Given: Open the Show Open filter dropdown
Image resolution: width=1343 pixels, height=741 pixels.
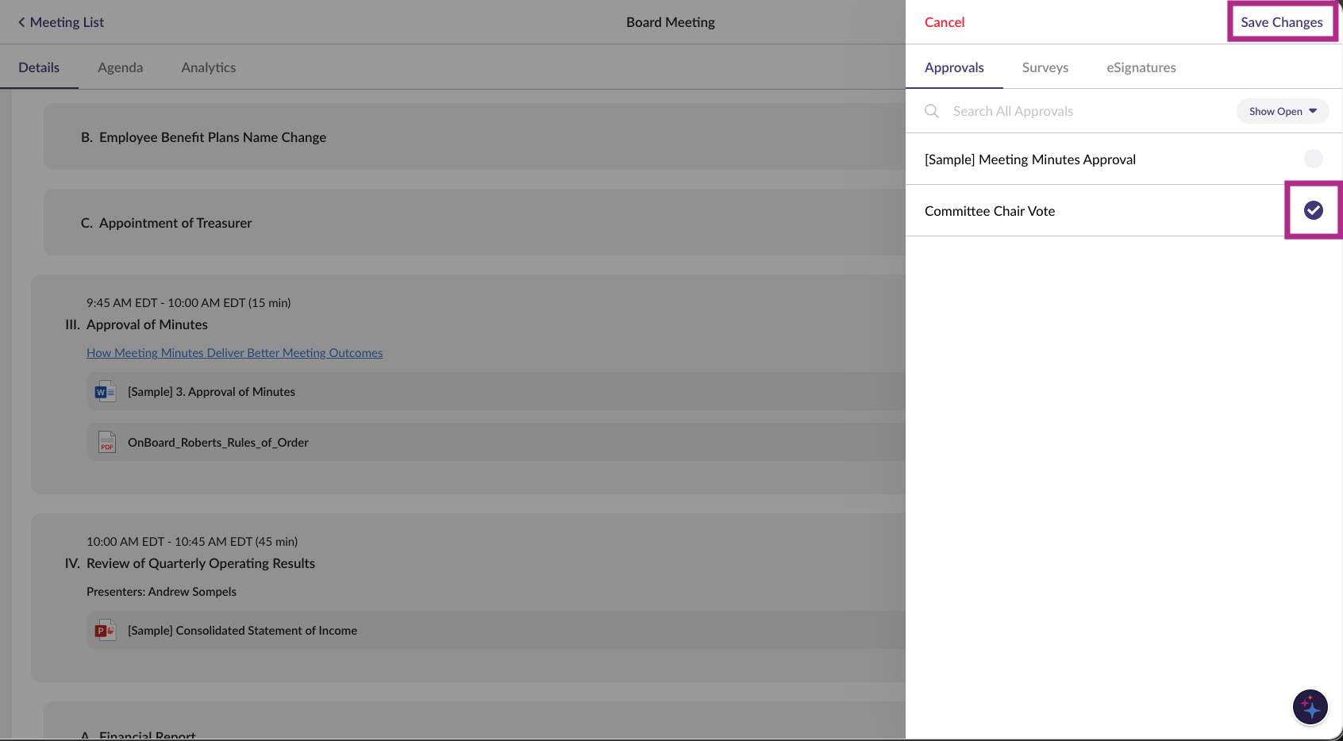Looking at the screenshot, I should pos(1282,111).
